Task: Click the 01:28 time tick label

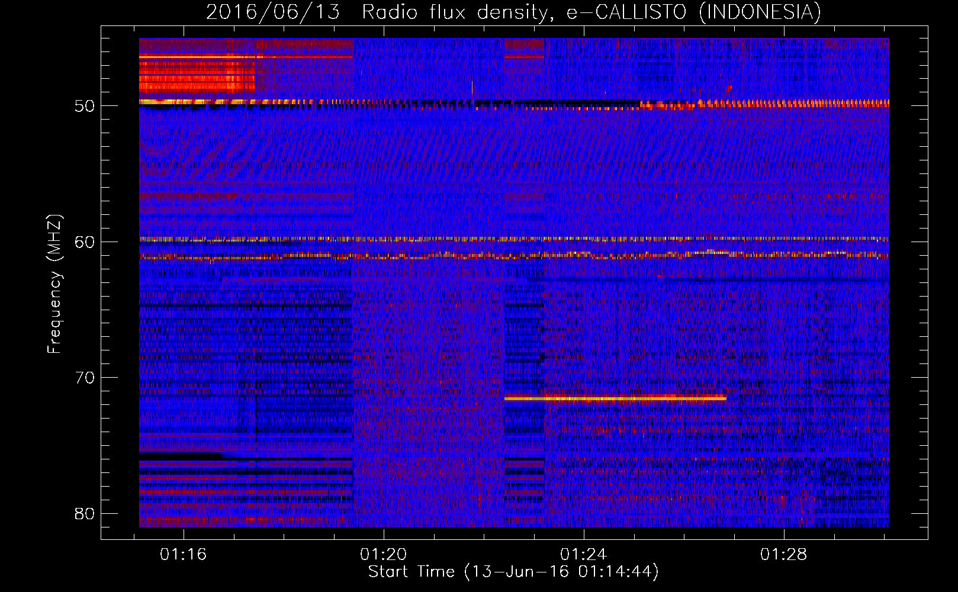Action: coord(783,554)
